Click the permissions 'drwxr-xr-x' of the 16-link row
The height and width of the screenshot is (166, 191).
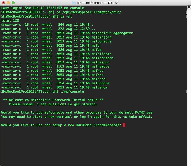11,25
